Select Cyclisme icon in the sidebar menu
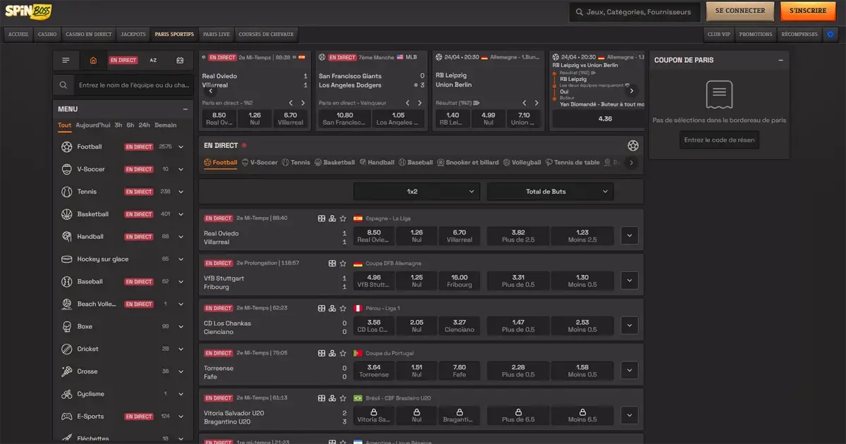Viewport: 846px width, 444px height. pyautogui.click(x=66, y=394)
